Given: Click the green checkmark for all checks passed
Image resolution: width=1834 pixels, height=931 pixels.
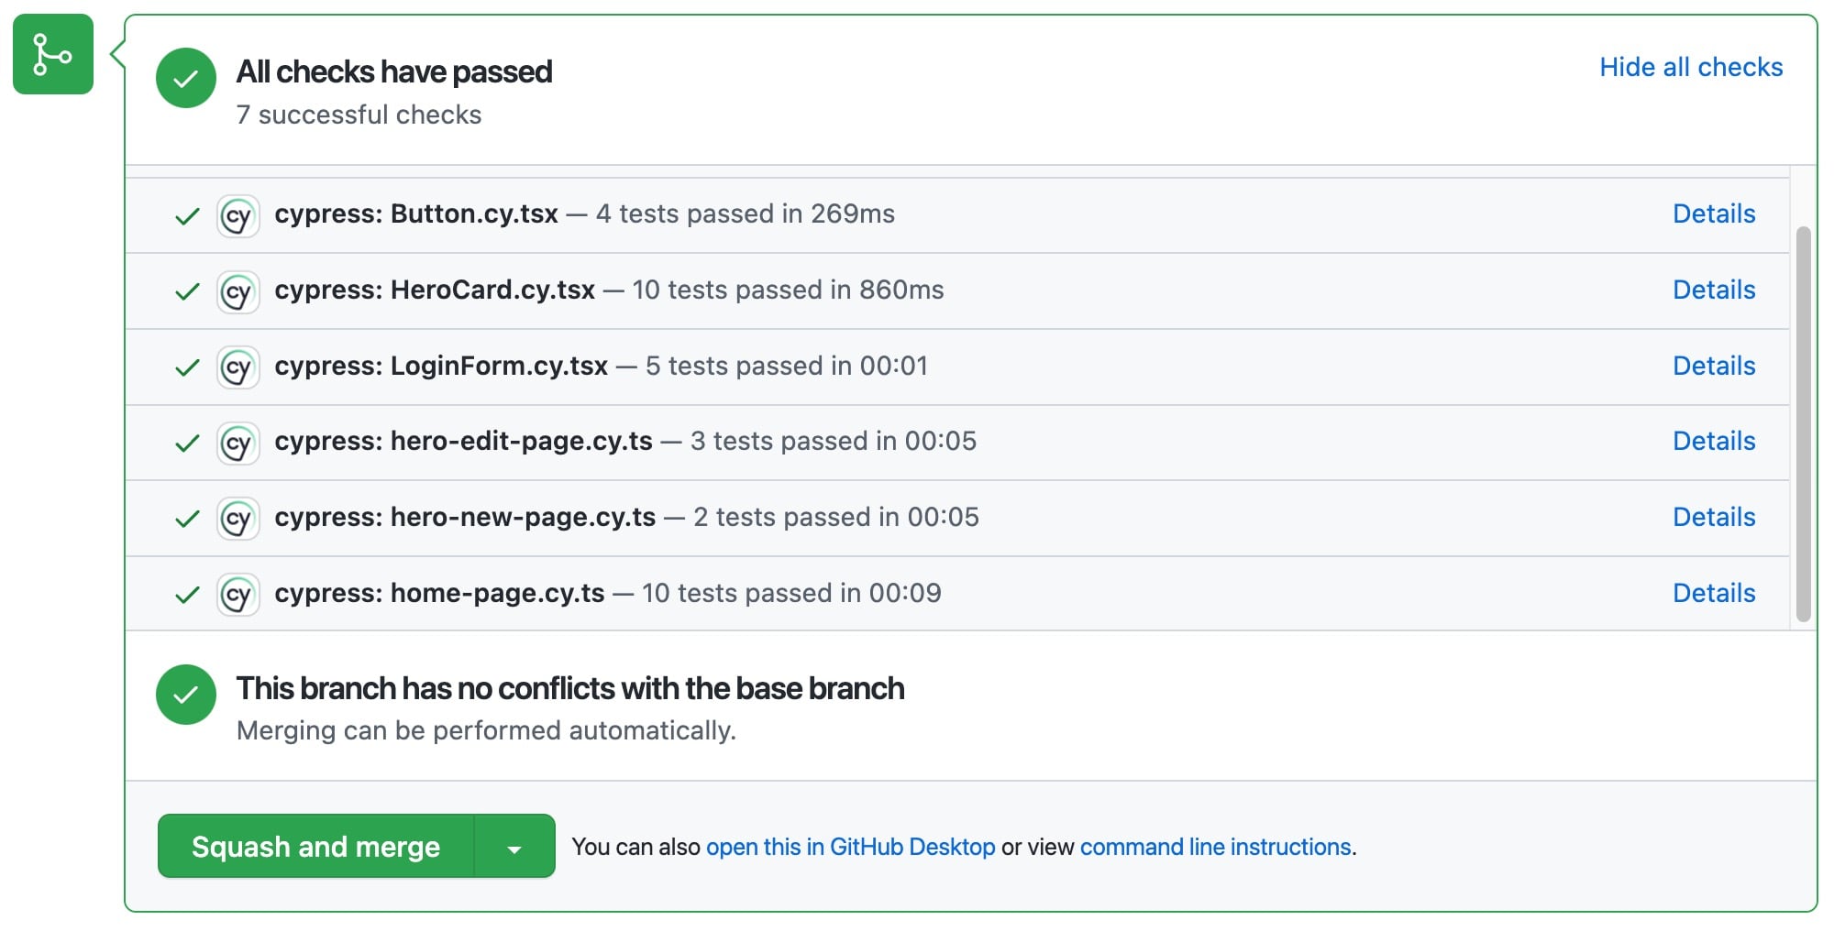Looking at the screenshot, I should [186, 79].
